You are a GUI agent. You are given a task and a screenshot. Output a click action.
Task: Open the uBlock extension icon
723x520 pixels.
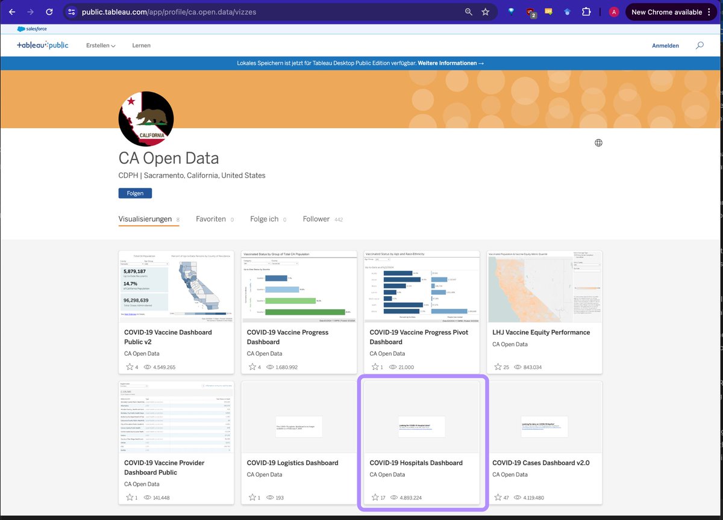(530, 12)
